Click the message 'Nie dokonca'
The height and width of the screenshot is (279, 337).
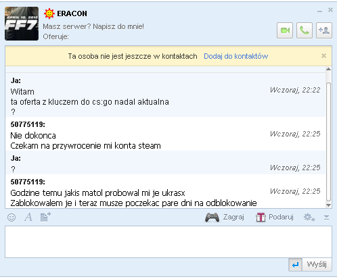coord(33,136)
